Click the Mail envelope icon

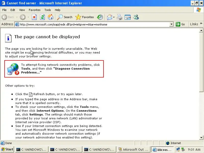pos(110,17)
